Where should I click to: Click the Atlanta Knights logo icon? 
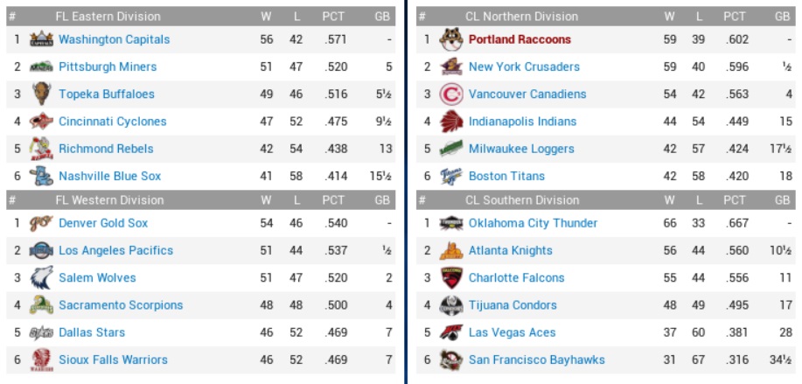click(450, 250)
